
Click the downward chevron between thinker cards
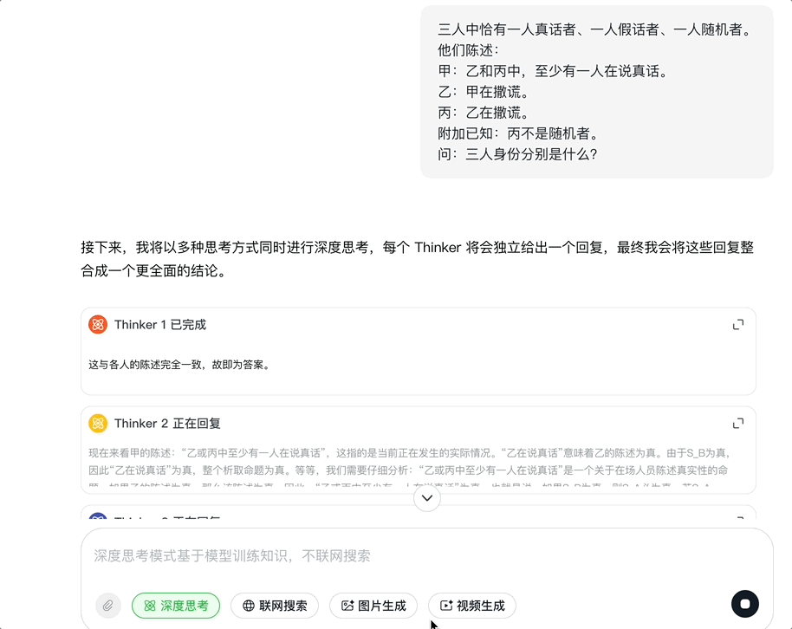425,498
